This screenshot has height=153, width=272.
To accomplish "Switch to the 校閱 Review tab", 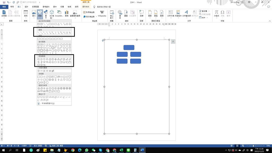I will [62, 7].
